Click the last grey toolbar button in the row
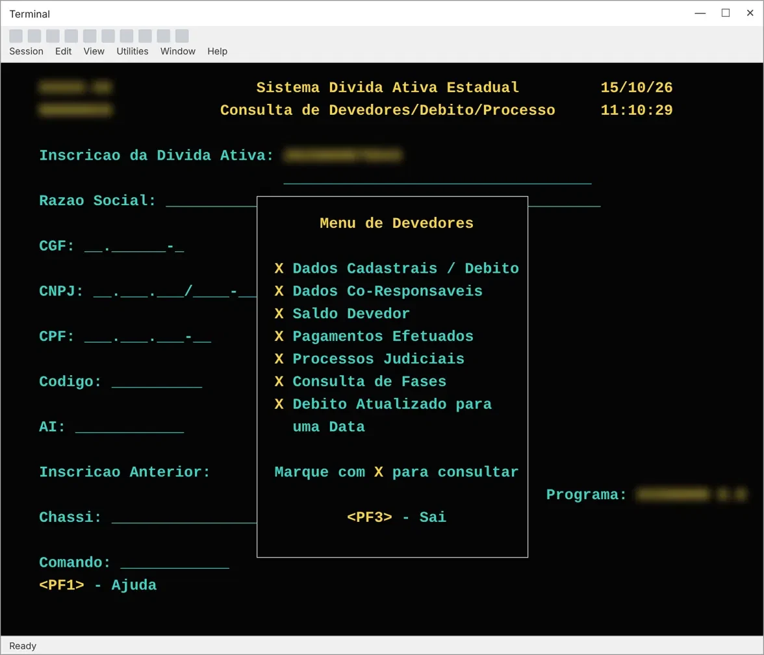 pyautogui.click(x=182, y=36)
